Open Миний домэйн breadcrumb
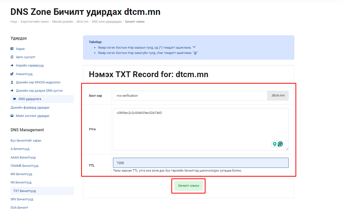This screenshot has height=222, width=343. point(63,22)
